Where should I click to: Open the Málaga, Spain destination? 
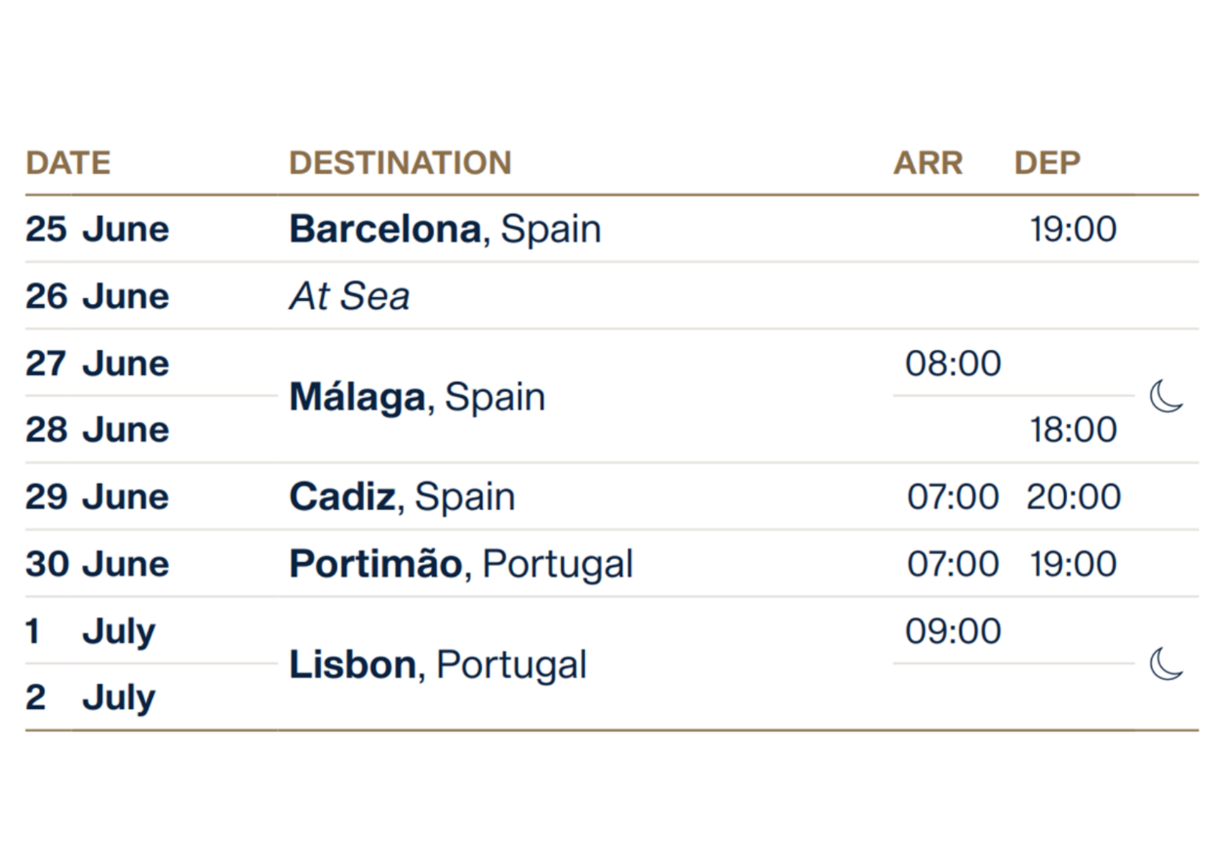(417, 397)
